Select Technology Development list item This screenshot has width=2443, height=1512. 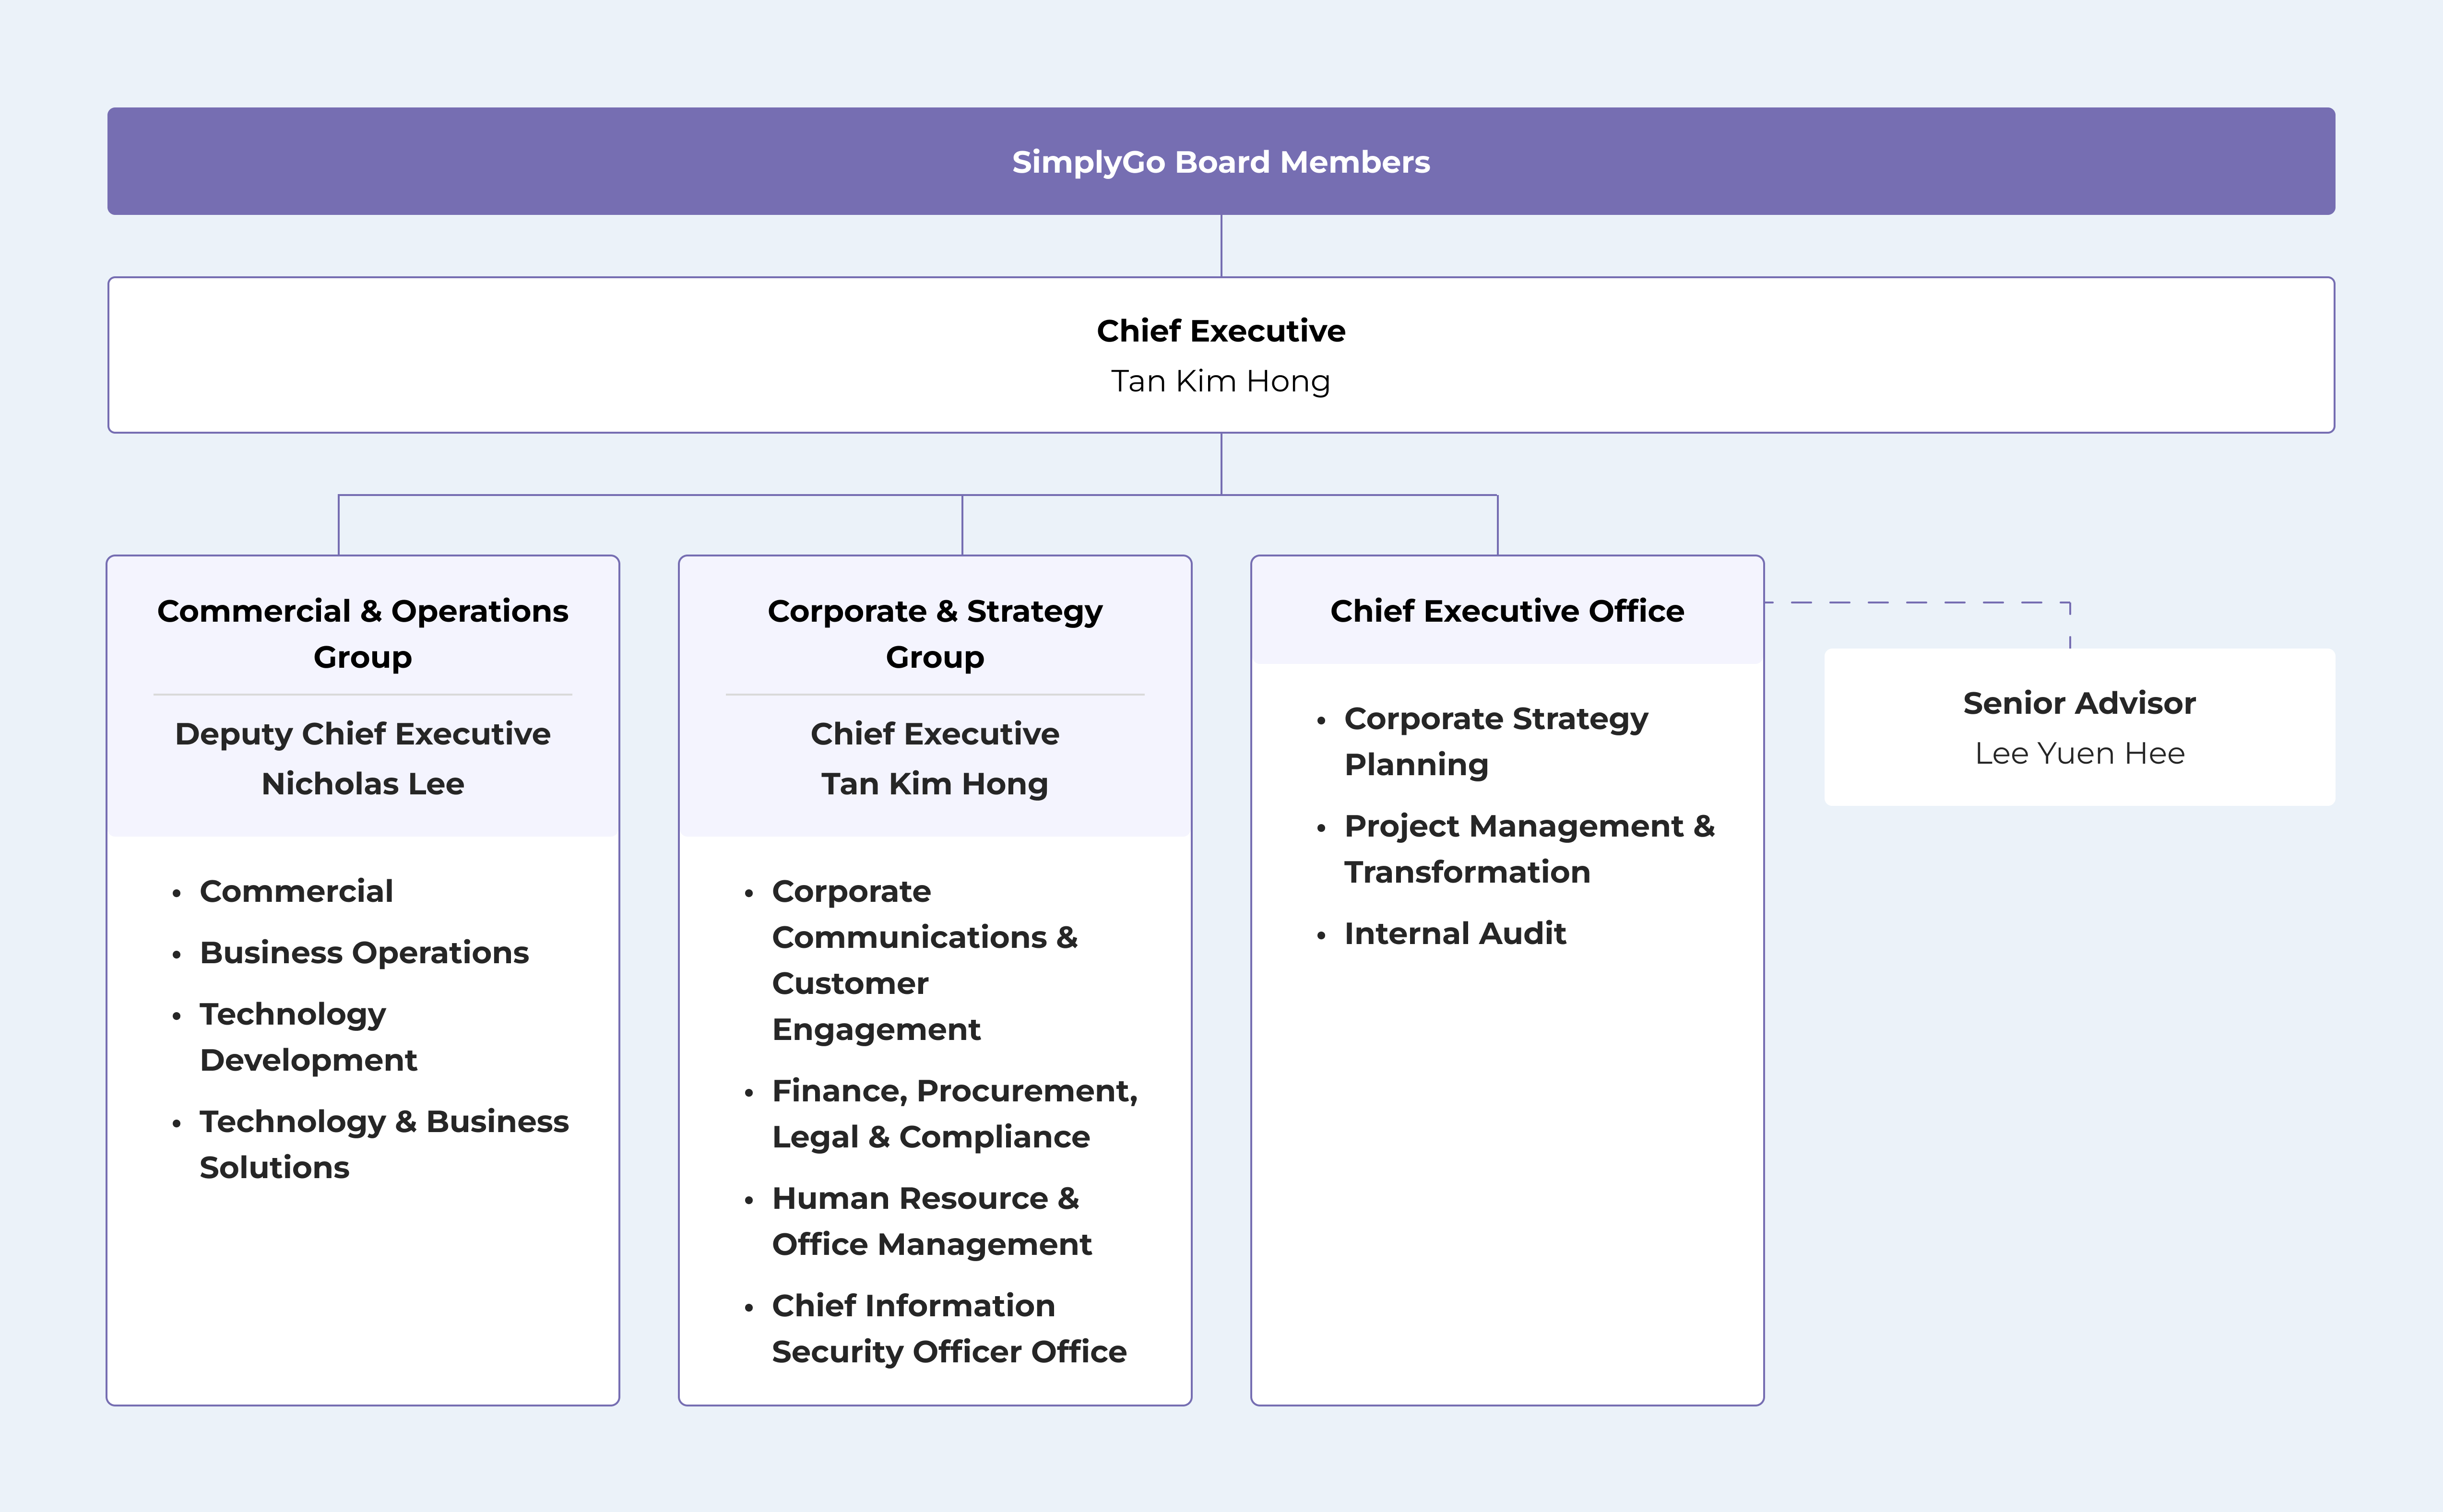[x=308, y=1037]
